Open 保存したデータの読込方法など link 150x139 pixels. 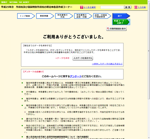(107, 64)
